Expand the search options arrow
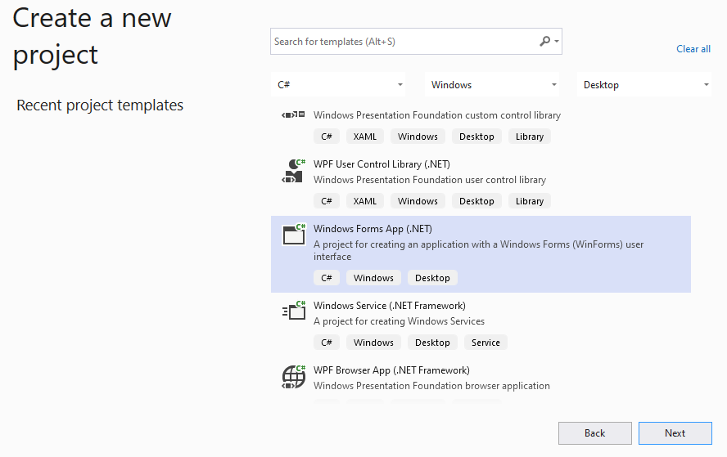The width and height of the screenshot is (727, 457). 557,42
